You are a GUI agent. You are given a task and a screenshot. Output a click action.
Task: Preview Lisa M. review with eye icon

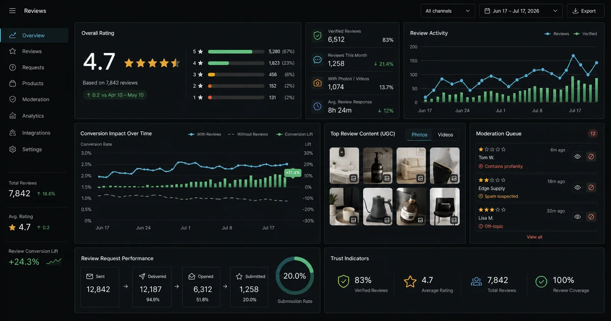tap(577, 217)
